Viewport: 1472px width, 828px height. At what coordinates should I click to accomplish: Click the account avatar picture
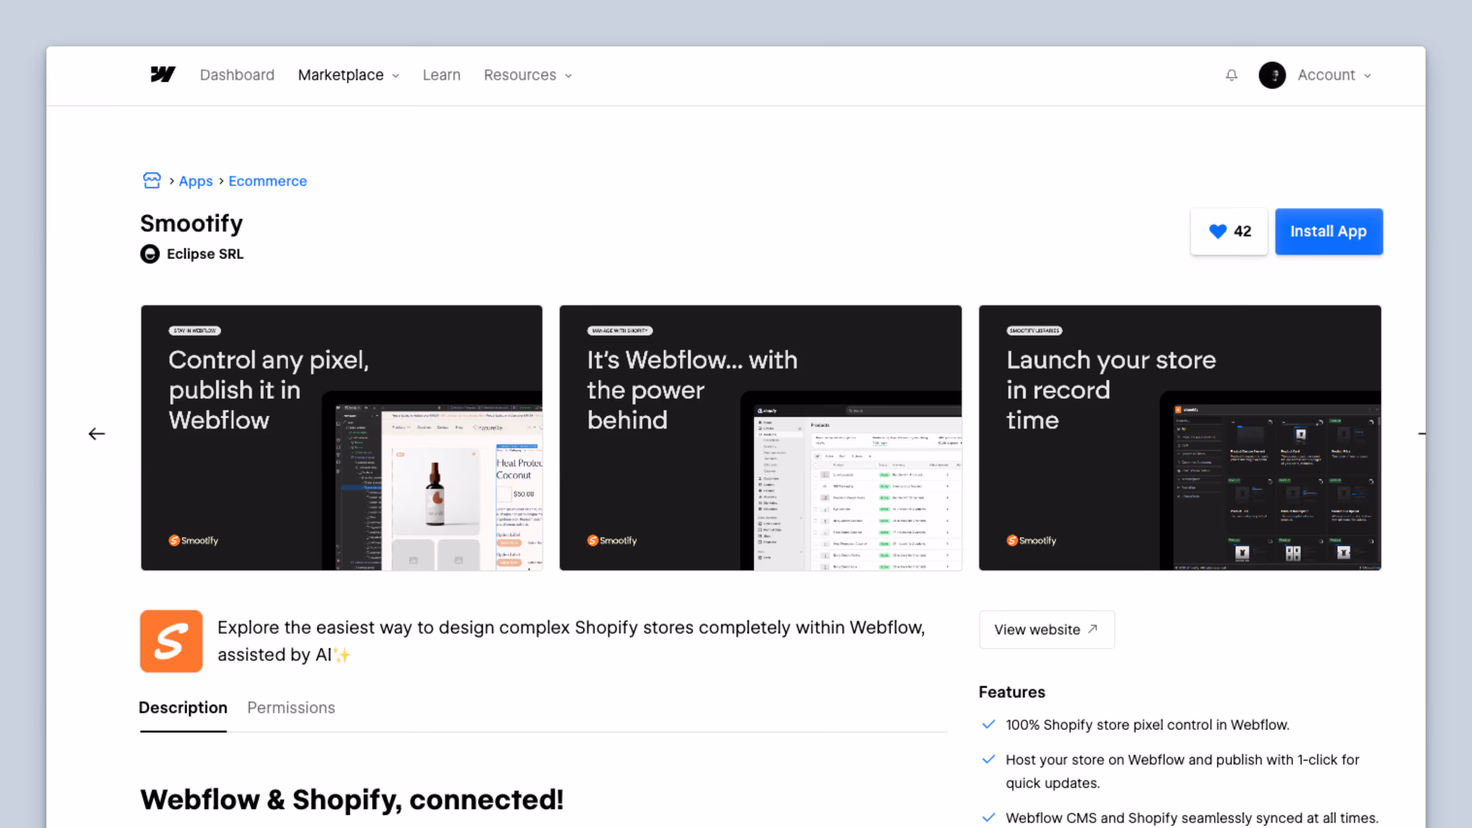pos(1272,75)
